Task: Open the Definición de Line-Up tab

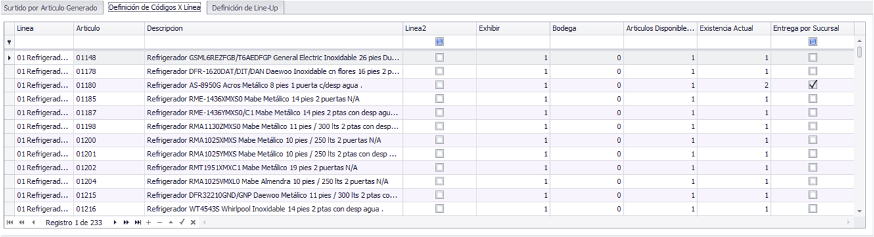Action: (x=244, y=8)
